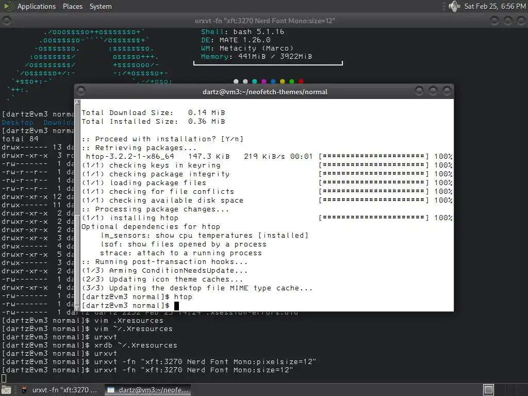Click the command line ending "Mono:pixelsize=12"
This screenshot has height=396, width=528.
(159, 361)
